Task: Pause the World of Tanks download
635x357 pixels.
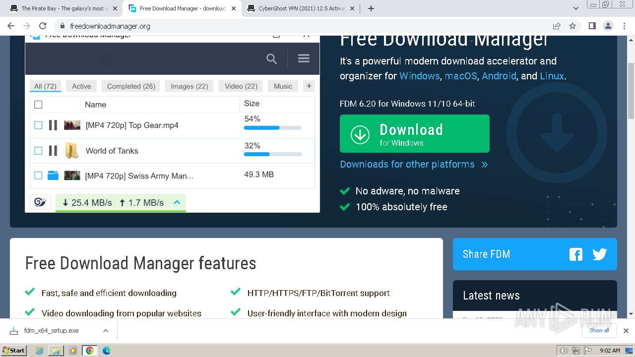Action: tap(53, 151)
